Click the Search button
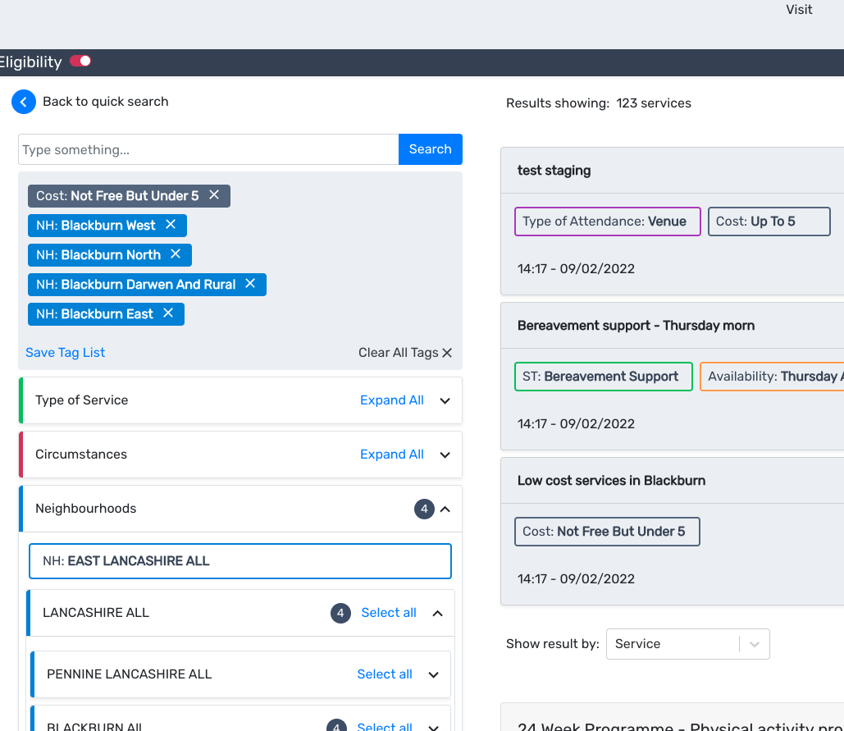This screenshot has width=844, height=731. pos(430,149)
